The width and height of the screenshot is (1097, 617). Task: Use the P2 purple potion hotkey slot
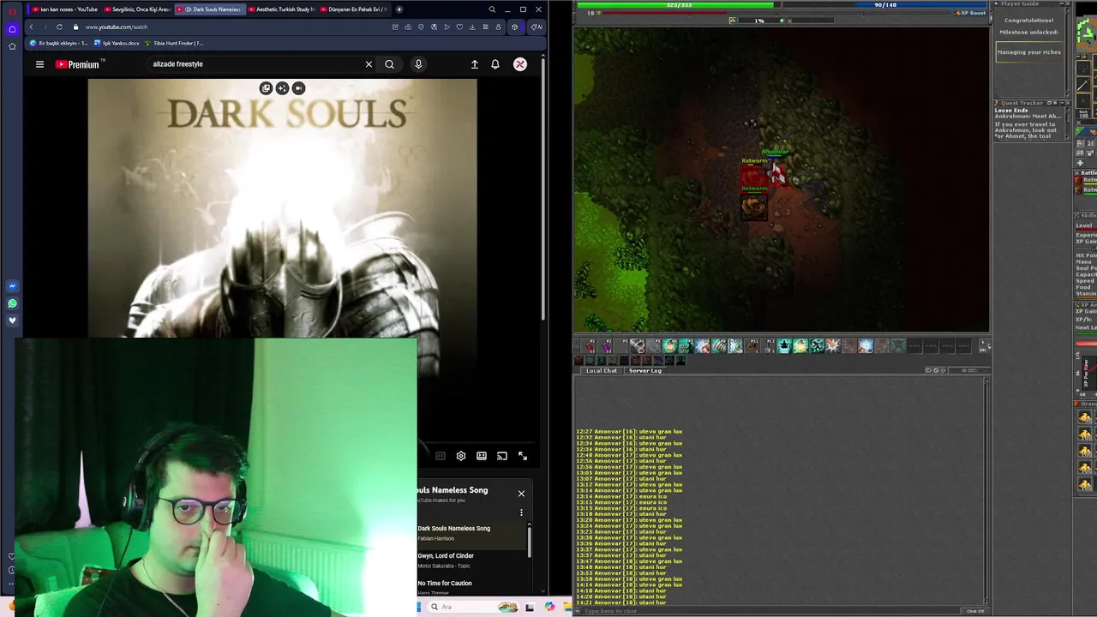[x=606, y=346]
